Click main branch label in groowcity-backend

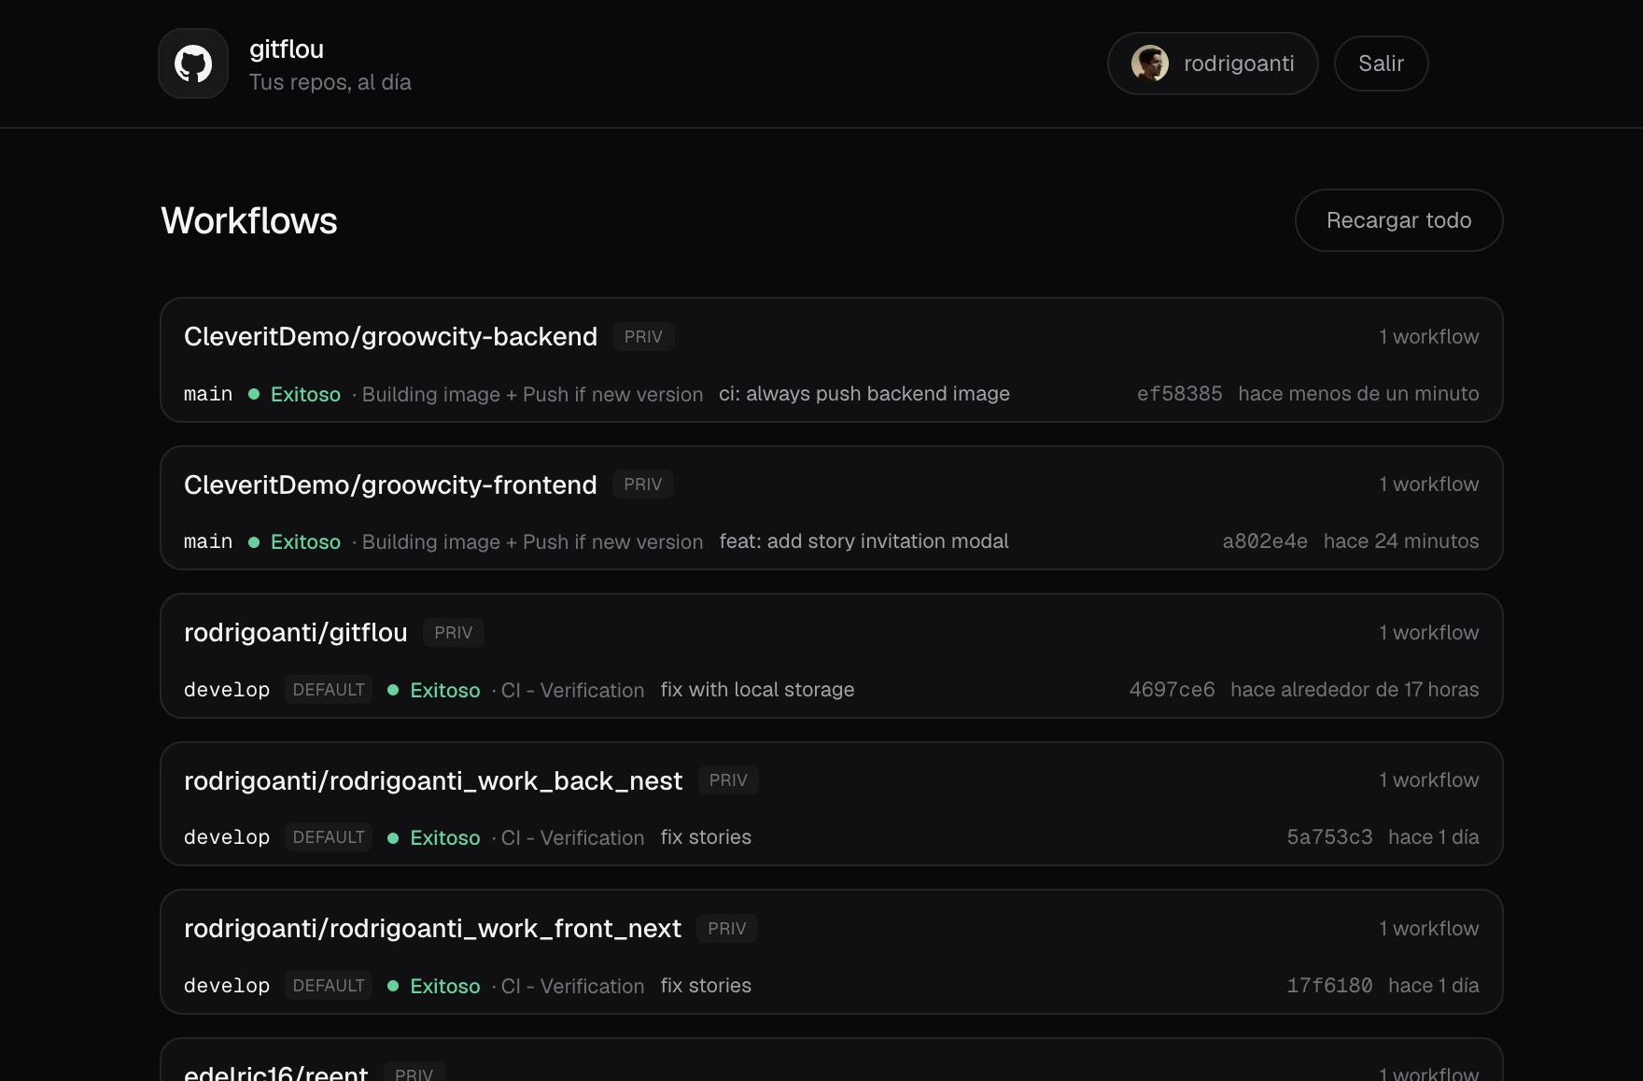[208, 394]
